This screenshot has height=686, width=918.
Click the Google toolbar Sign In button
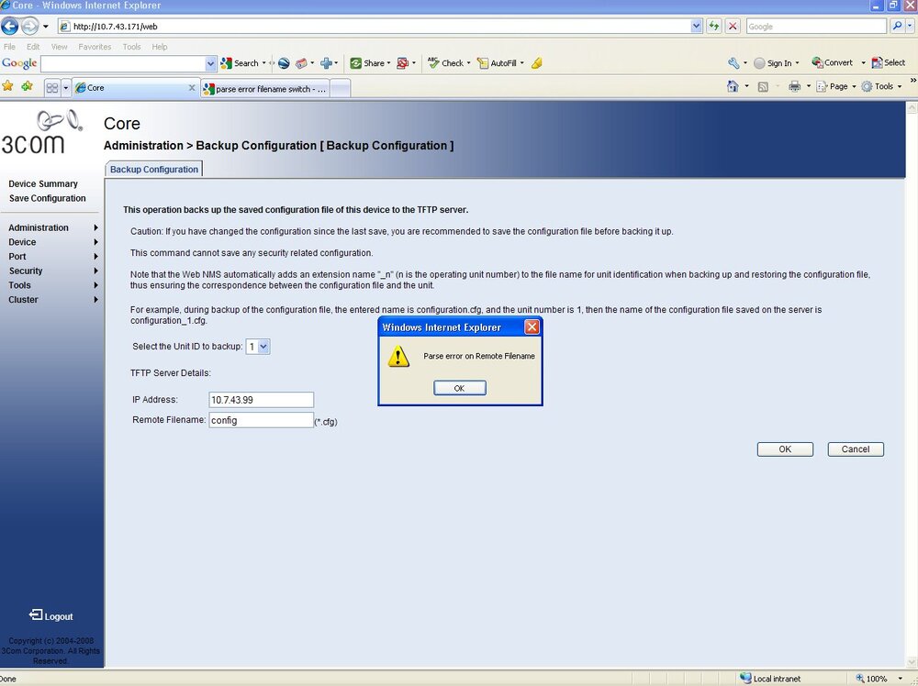777,63
